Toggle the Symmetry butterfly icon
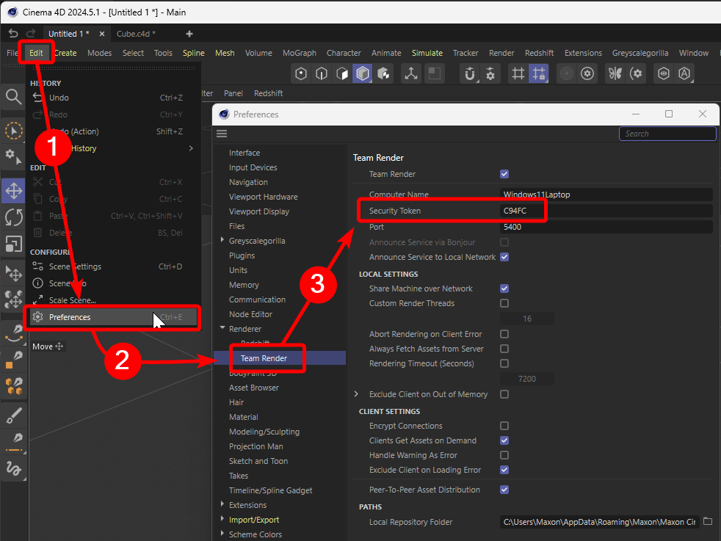721x541 pixels. click(615, 73)
